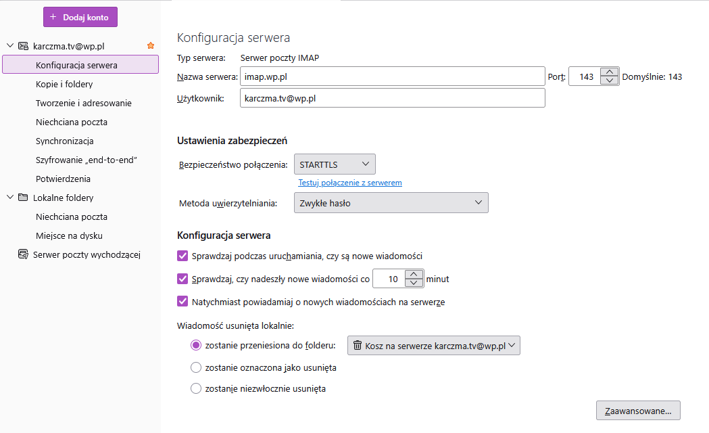This screenshot has height=433, width=709.
Task: Click the 'Nazwa serwera' input field
Action: (393, 76)
